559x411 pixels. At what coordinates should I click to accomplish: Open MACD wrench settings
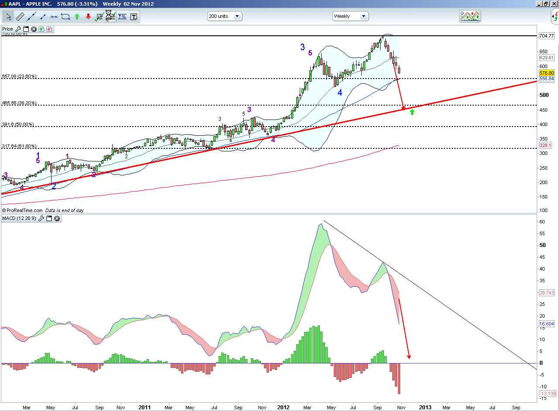pos(41,218)
